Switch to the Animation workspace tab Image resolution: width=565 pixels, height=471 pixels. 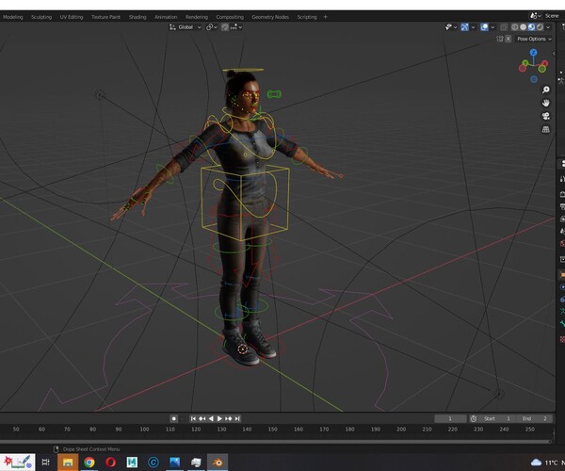click(166, 17)
